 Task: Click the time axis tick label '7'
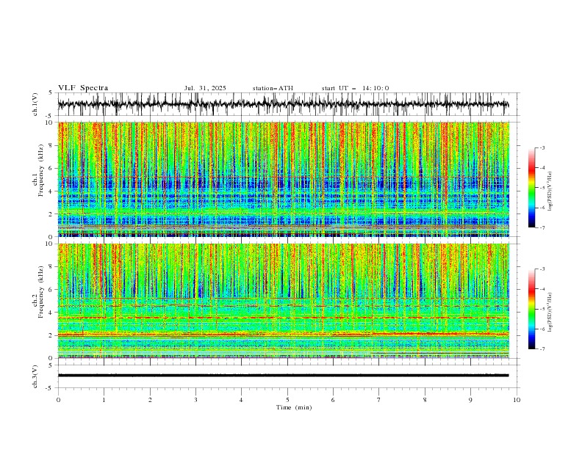379,400
